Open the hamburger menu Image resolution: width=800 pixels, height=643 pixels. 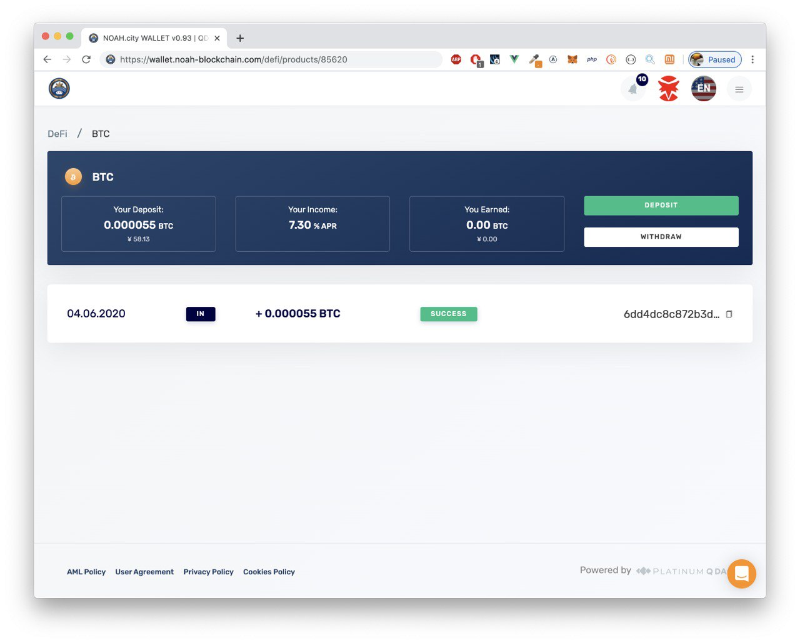click(x=739, y=89)
